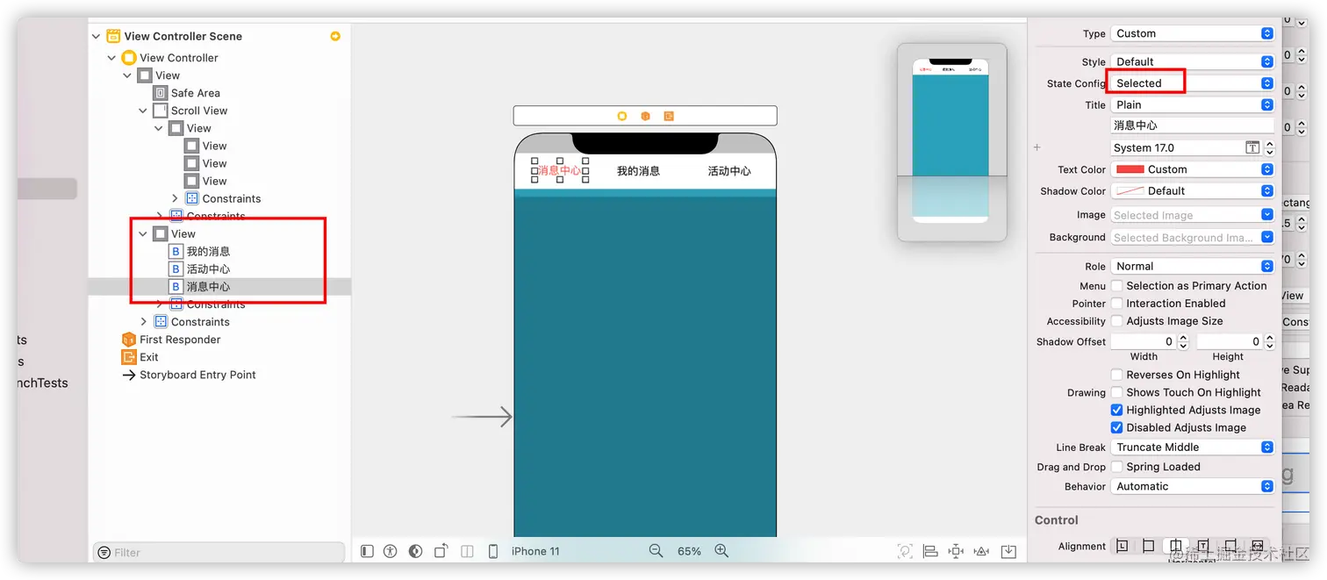Open accessibility settings icon in canvas bar
This screenshot has height=580, width=1327.
pyautogui.click(x=391, y=551)
